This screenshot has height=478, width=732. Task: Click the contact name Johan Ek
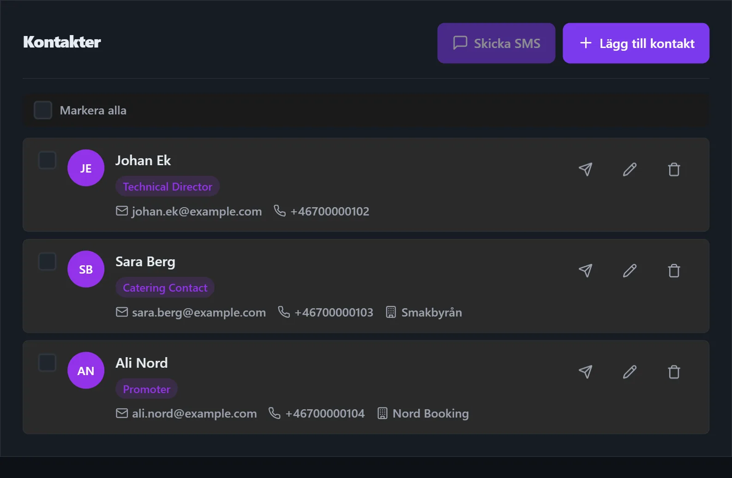pyautogui.click(x=143, y=161)
